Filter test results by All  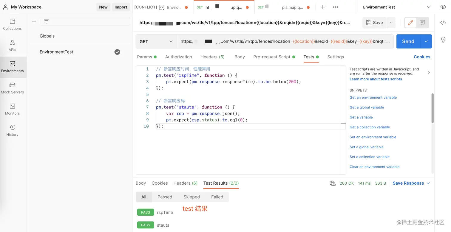(144, 197)
